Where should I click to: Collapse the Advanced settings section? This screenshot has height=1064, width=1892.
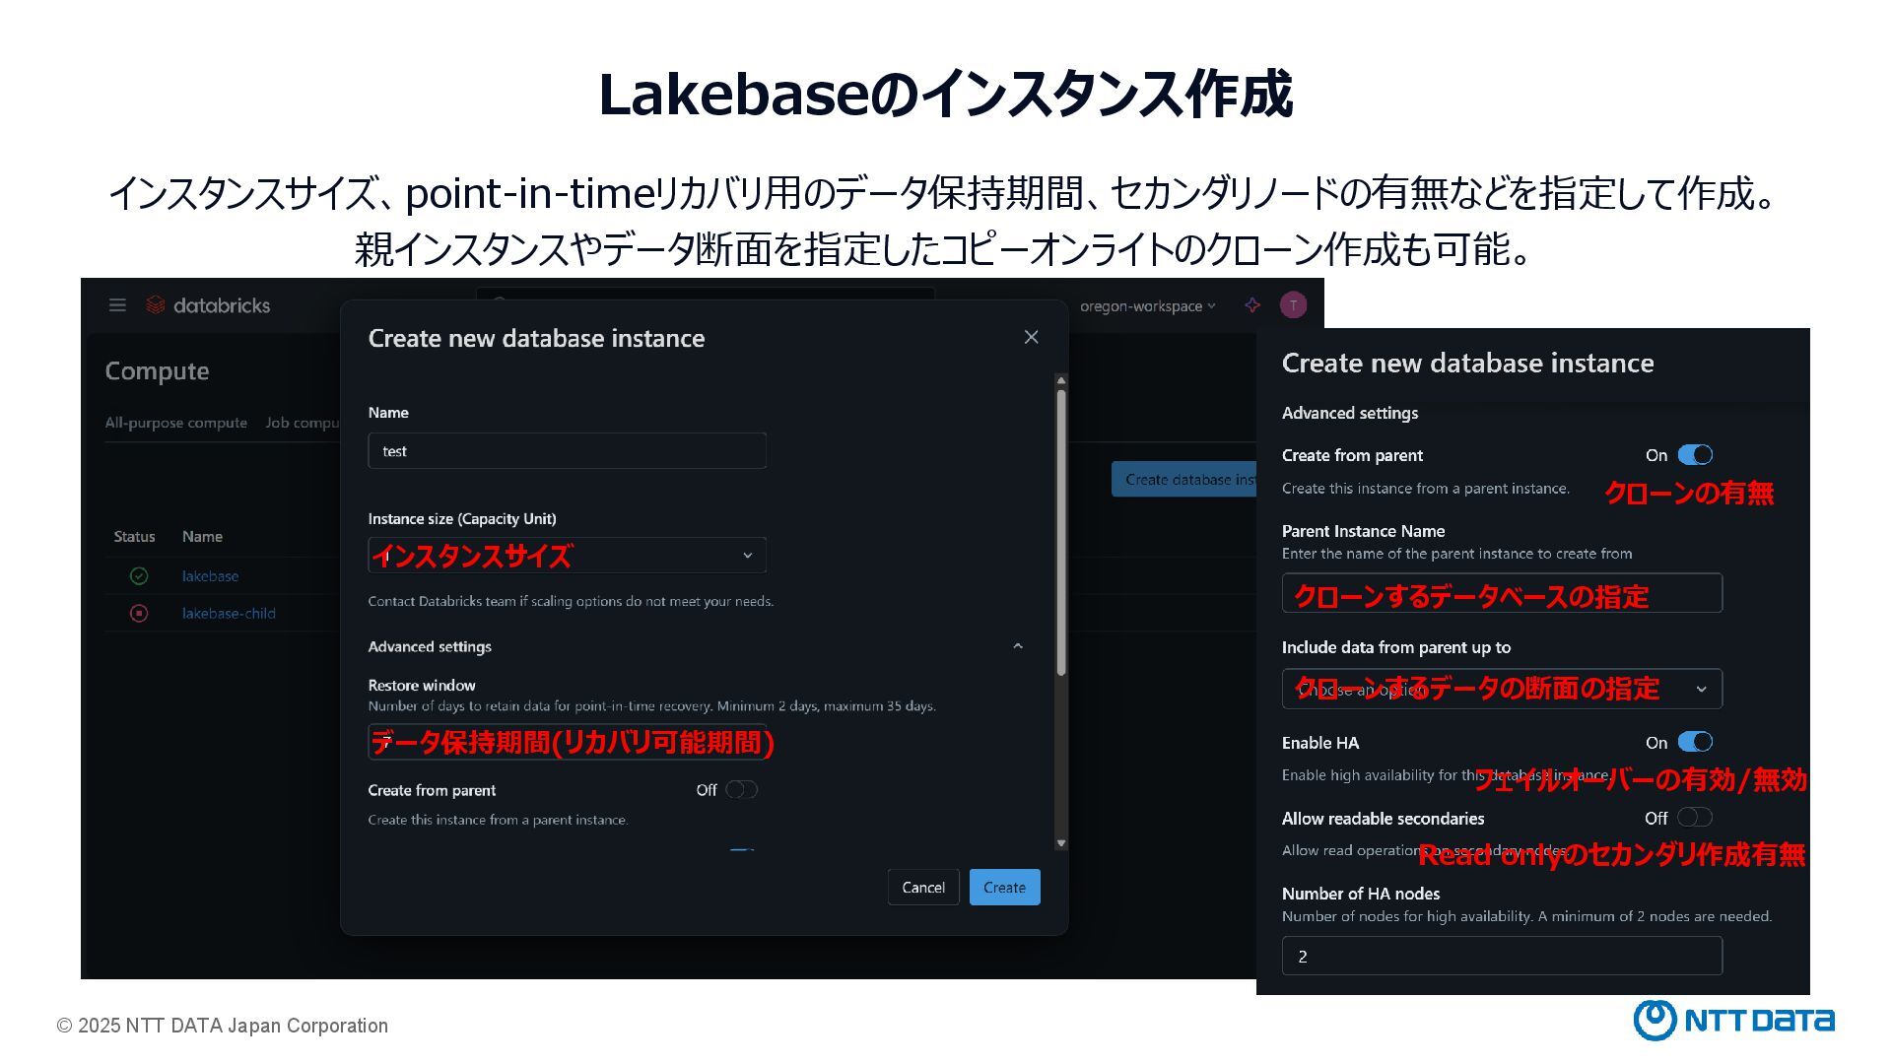[1018, 646]
